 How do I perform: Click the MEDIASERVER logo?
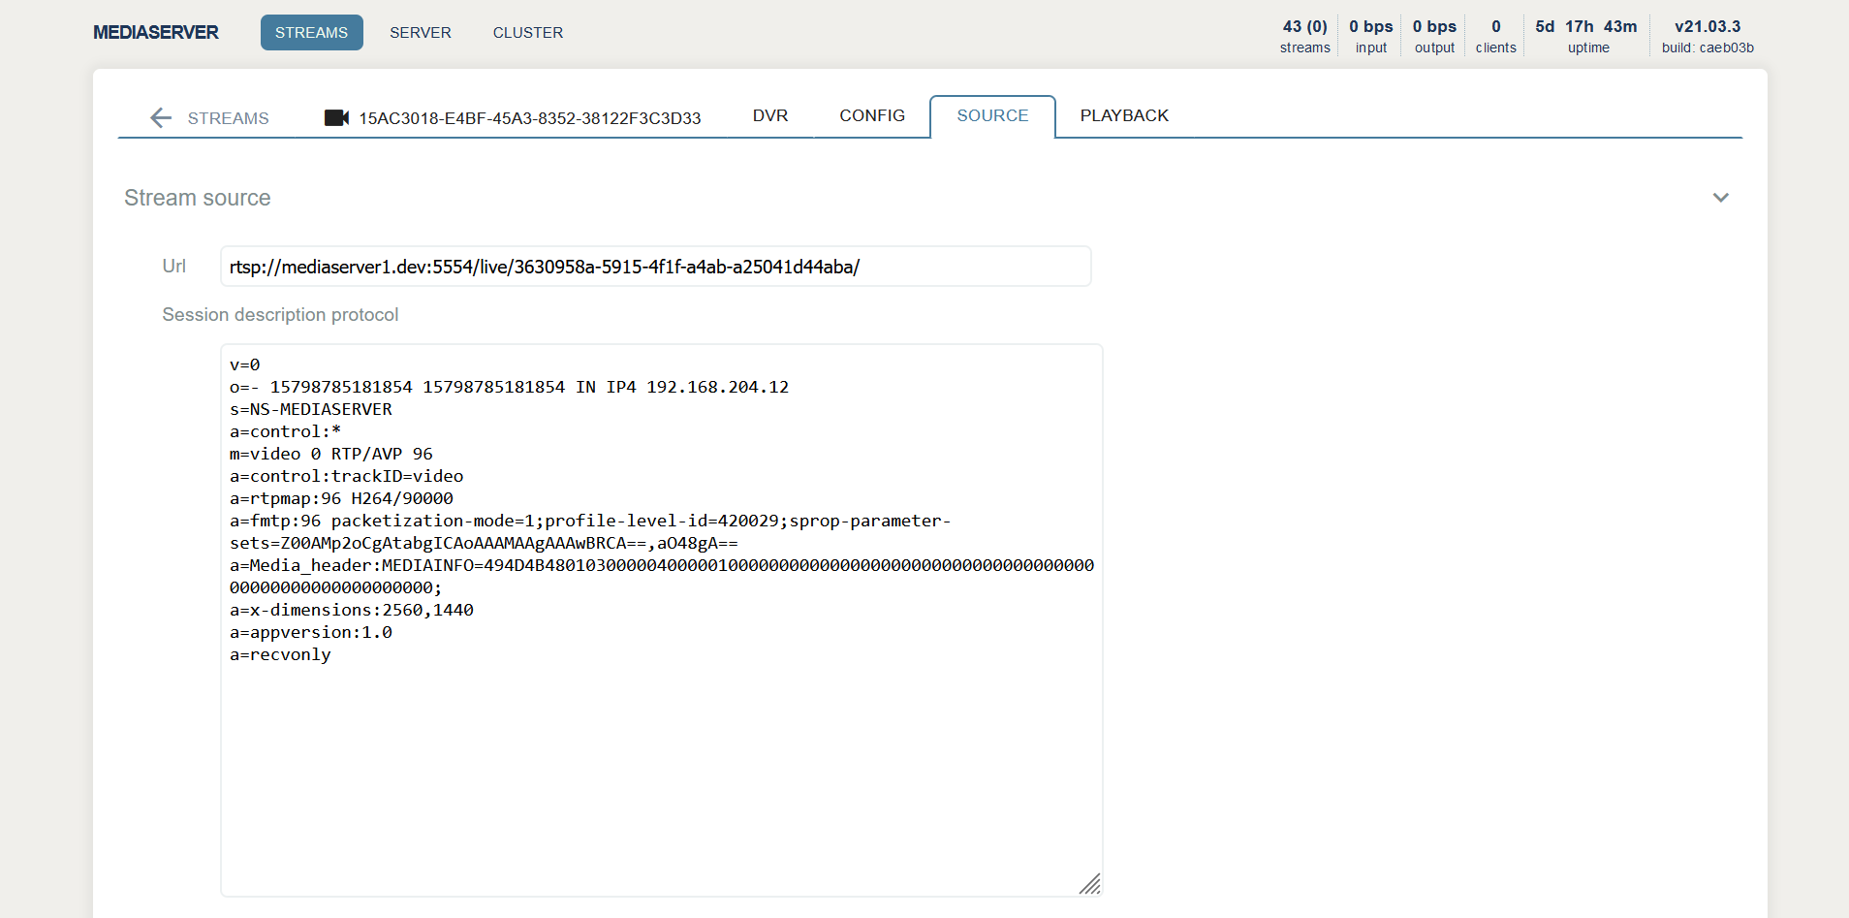pos(156,33)
